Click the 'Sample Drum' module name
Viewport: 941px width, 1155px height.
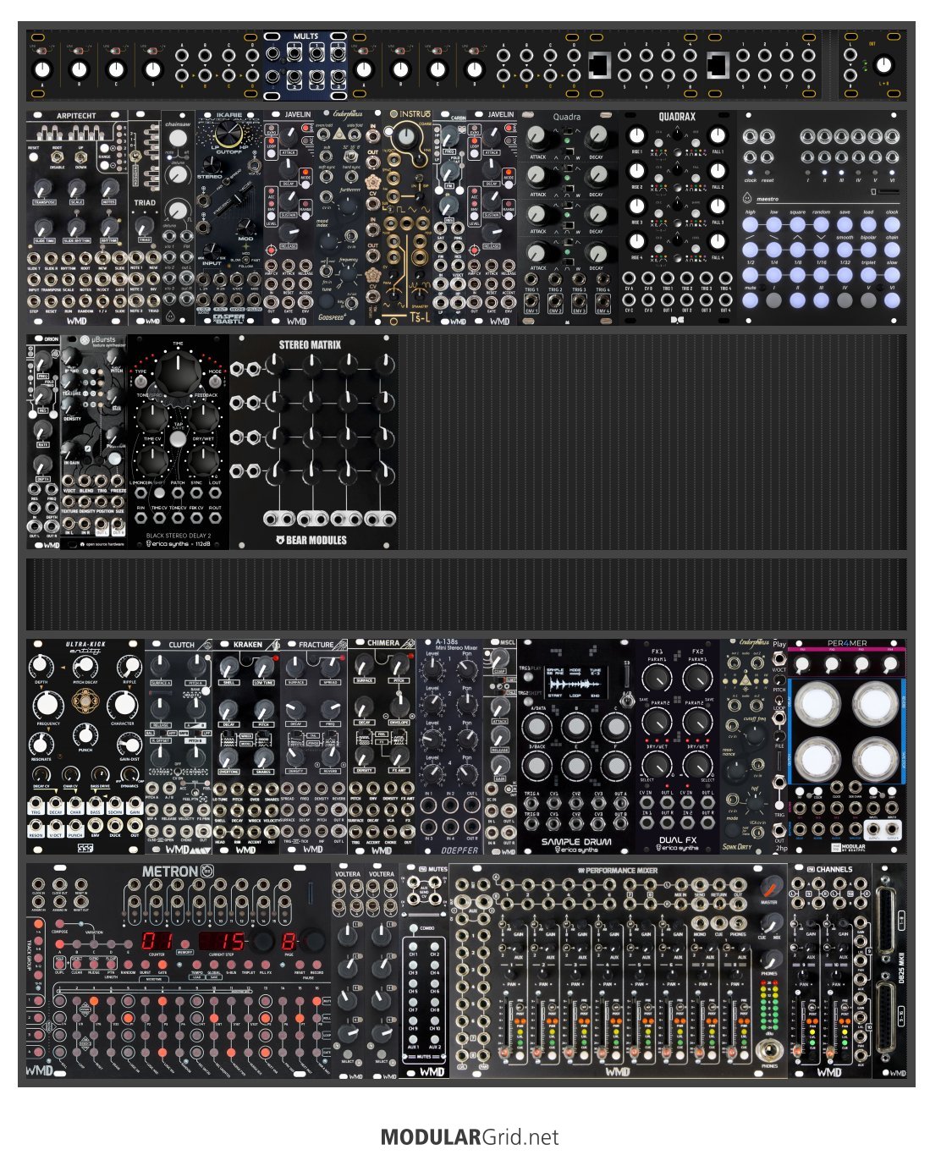(576, 840)
